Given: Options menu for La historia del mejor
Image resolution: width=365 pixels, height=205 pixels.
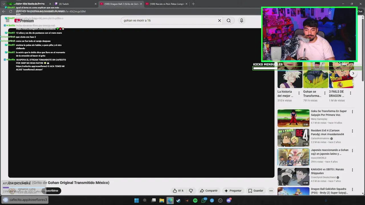Looking at the screenshot, I should pyautogui.click(x=299, y=93).
